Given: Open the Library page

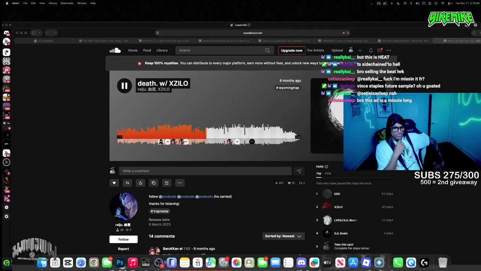Looking at the screenshot, I should tap(162, 50).
